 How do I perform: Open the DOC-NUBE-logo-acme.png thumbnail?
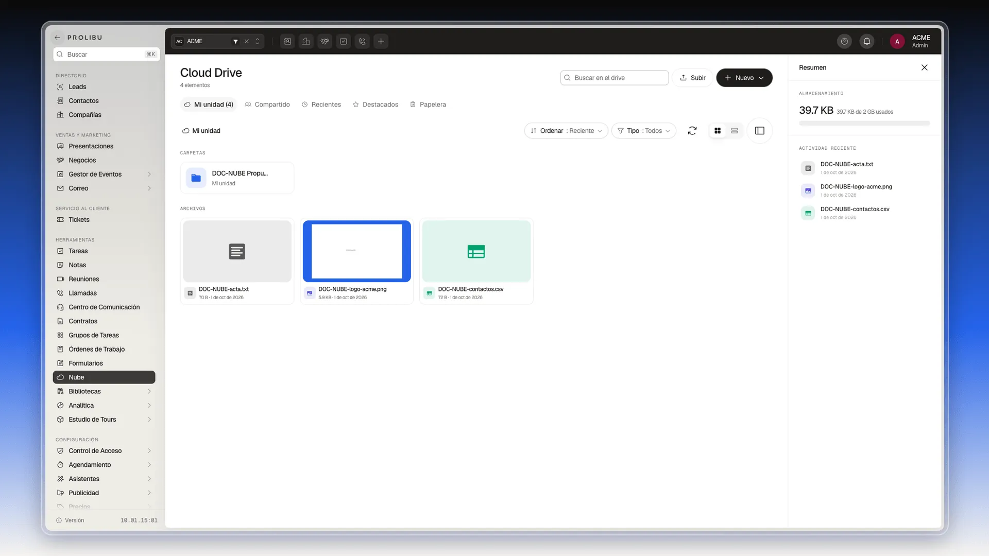tap(356, 251)
